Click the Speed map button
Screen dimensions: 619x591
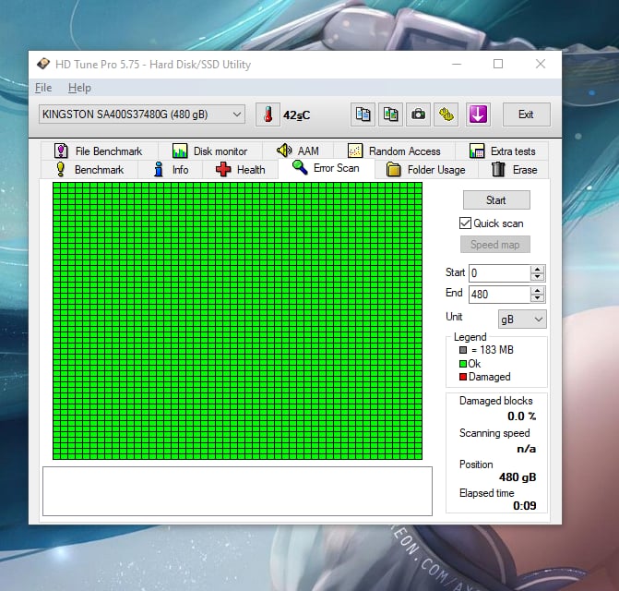pyautogui.click(x=495, y=245)
